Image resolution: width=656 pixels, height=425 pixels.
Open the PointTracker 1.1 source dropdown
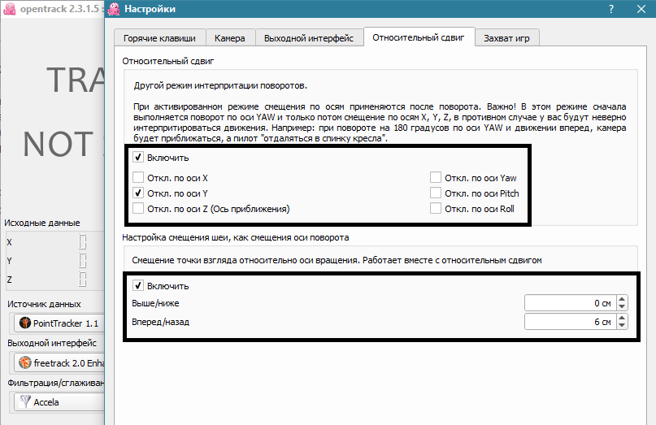click(59, 323)
